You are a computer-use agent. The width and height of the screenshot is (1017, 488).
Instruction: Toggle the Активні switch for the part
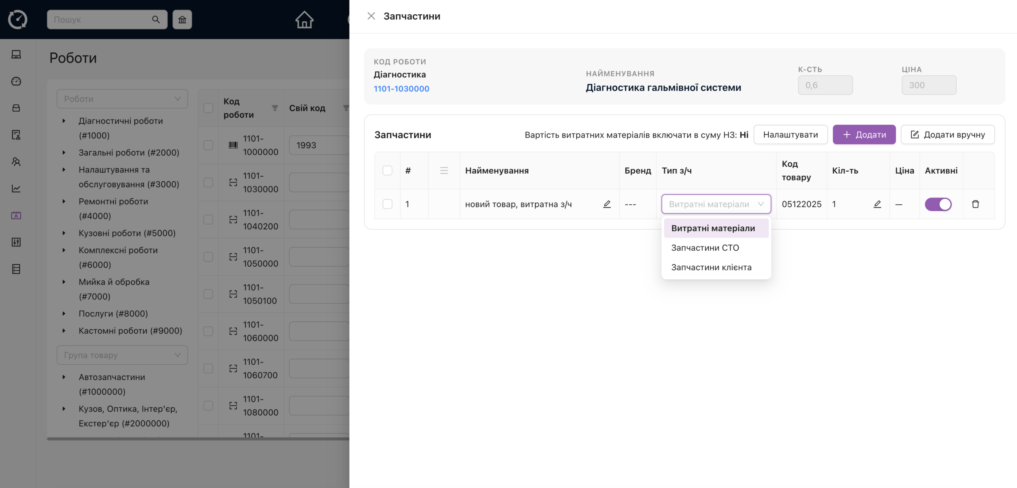coord(938,204)
